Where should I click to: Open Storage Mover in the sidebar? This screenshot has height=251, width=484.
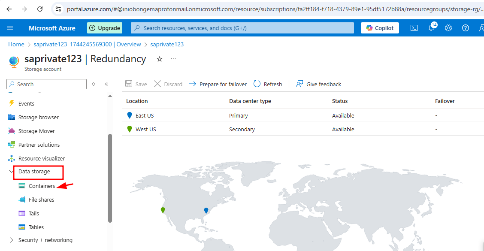point(36,131)
